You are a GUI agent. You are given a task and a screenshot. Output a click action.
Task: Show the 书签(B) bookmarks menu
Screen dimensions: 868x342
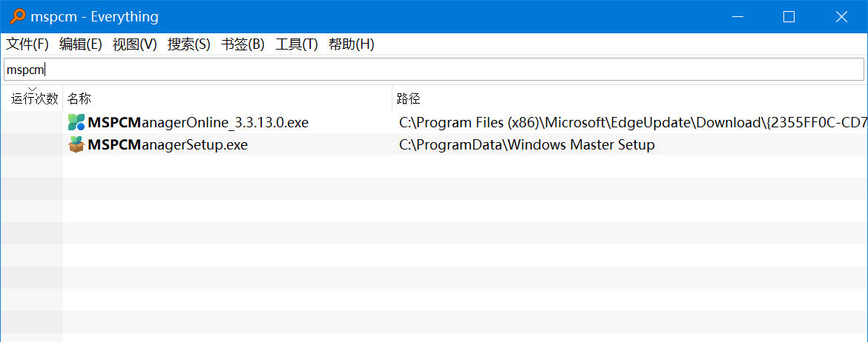pos(243,44)
